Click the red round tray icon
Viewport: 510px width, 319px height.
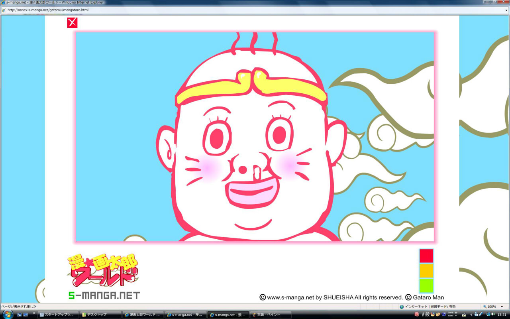pyautogui.click(x=417, y=314)
